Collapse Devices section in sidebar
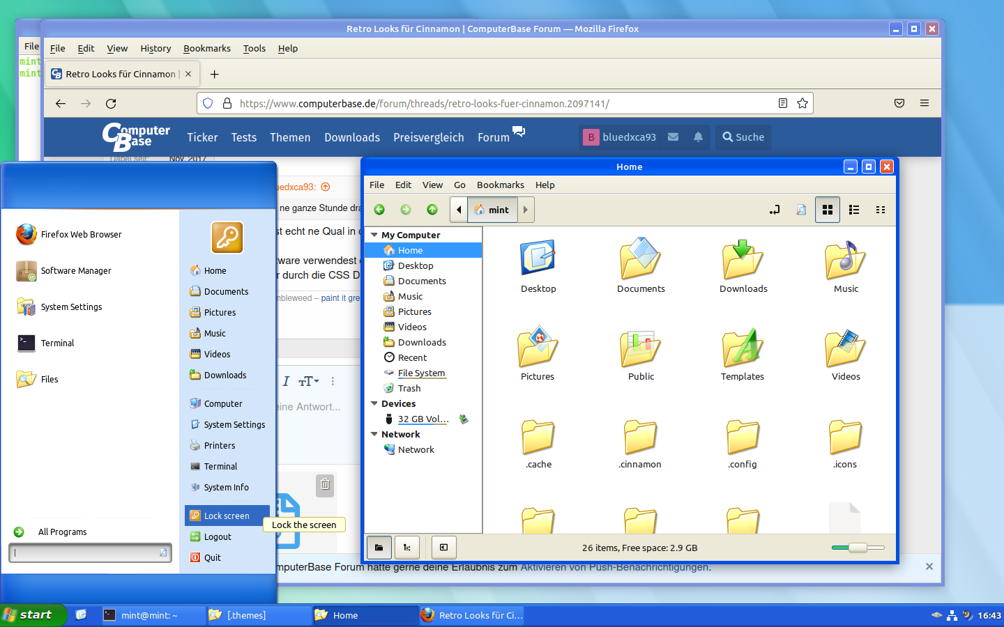The image size is (1004, 627). (374, 404)
